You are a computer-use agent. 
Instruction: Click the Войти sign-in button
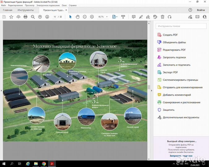click(201, 10)
